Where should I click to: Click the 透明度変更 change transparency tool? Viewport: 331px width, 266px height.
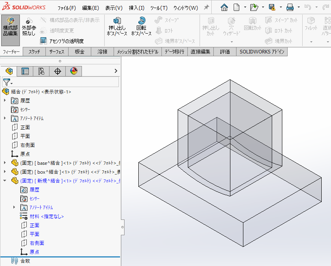click(57, 30)
